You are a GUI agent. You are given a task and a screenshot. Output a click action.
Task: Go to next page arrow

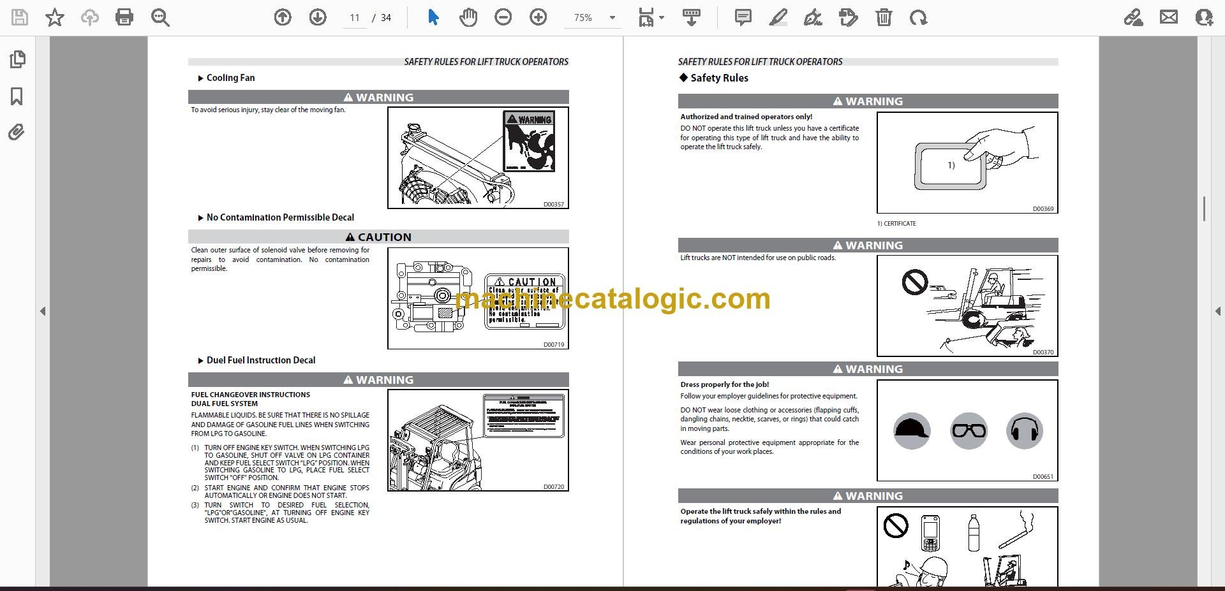point(318,17)
